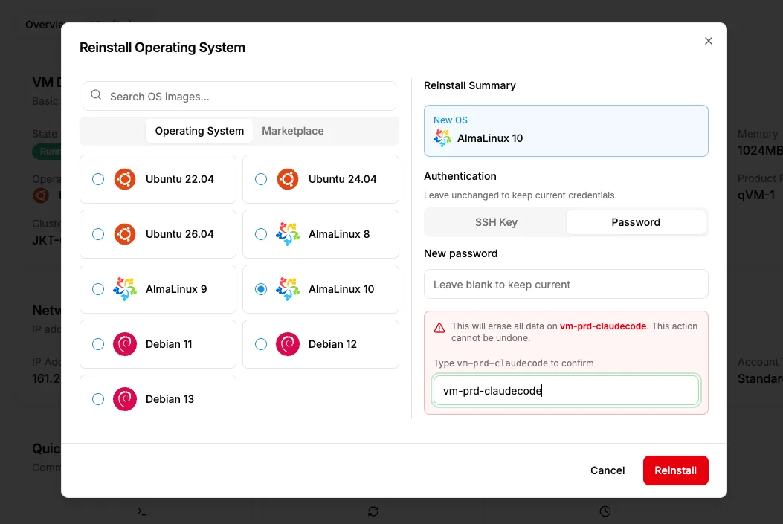
Task: Click the Ubuntu 24.04 logo icon
Action: click(288, 179)
